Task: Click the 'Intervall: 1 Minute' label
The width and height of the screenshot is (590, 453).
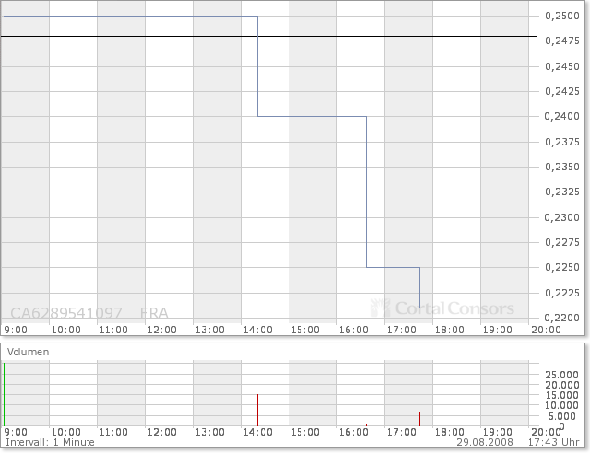Action: tap(50, 442)
